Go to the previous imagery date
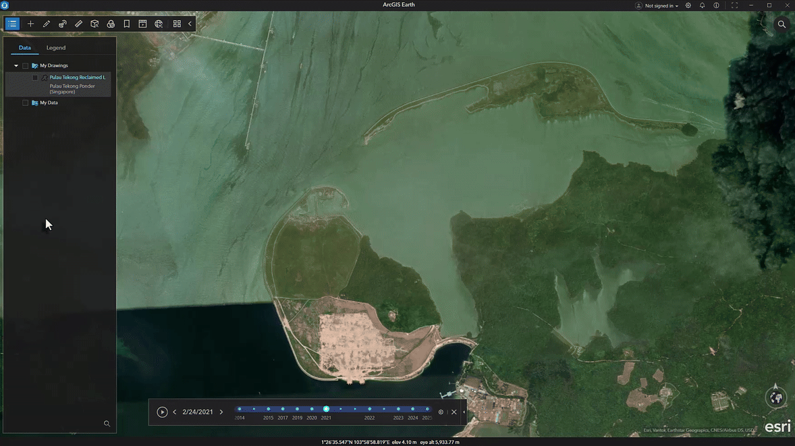 point(175,412)
